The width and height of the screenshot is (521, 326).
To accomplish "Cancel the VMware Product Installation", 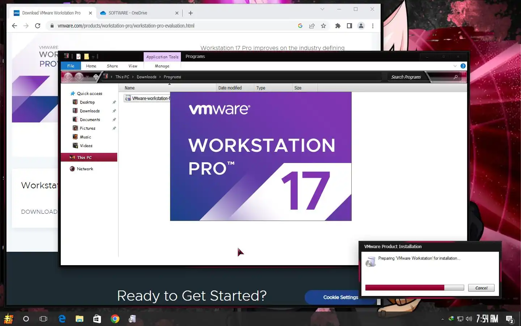I will coord(481,288).
